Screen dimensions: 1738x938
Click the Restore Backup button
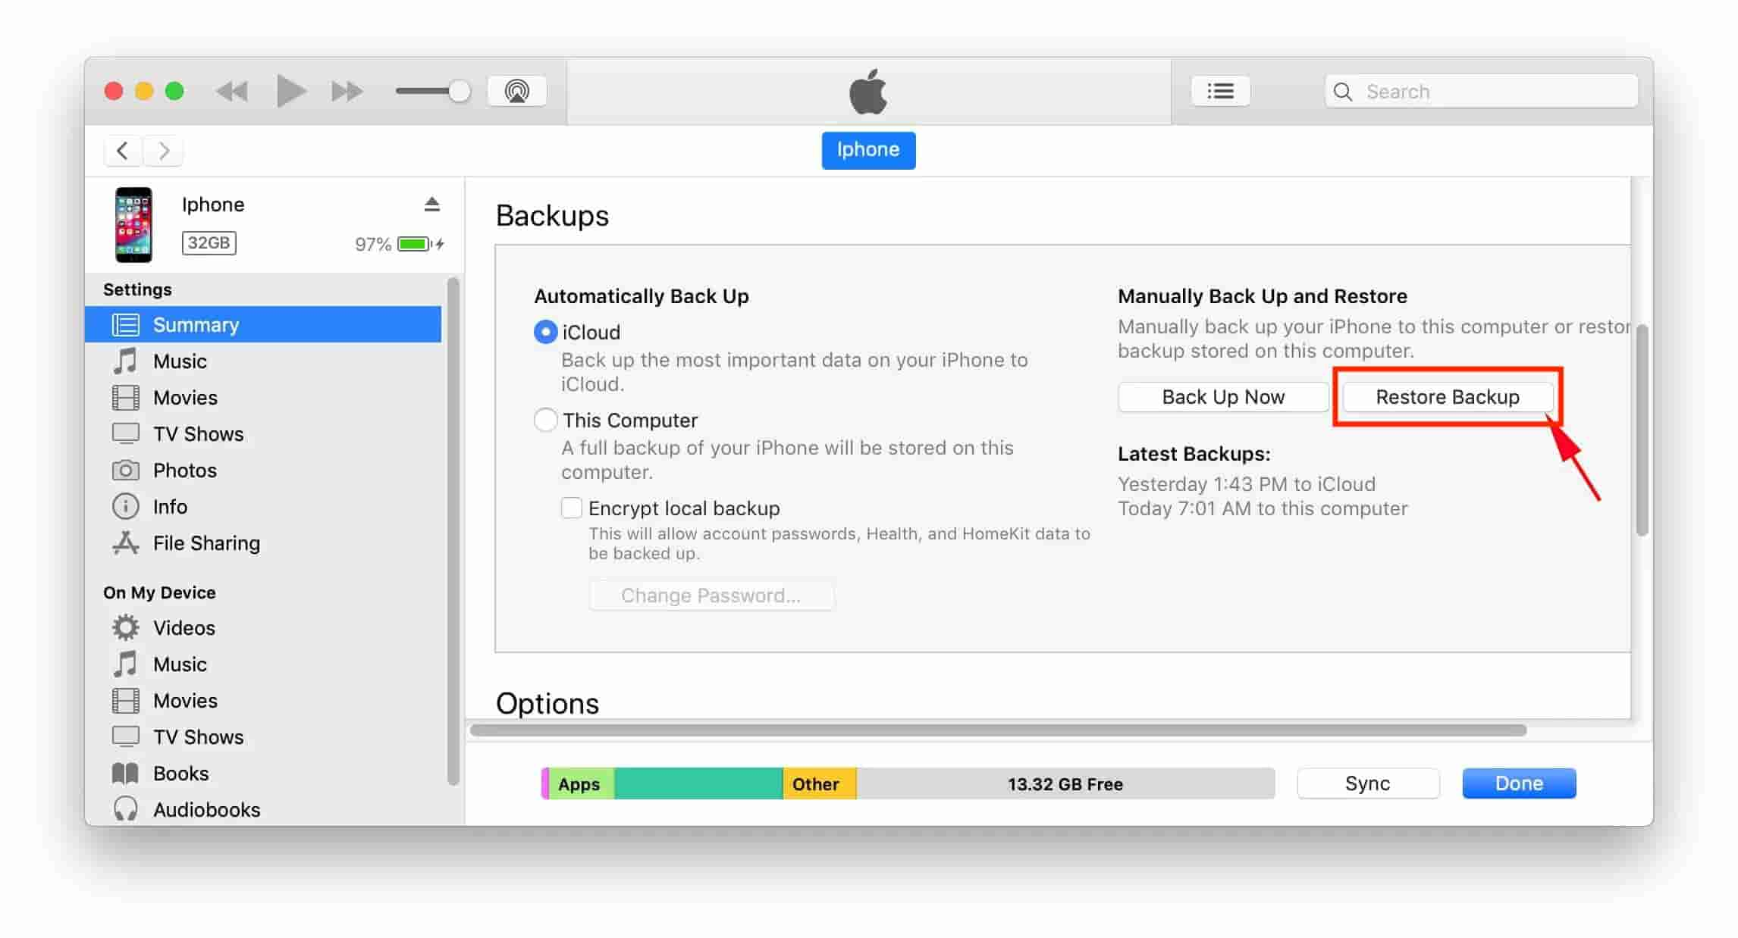tap(1447, 396)
